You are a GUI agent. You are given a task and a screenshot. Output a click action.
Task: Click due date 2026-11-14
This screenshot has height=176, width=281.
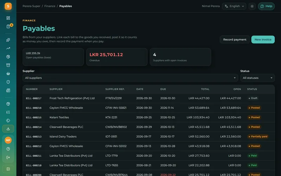(167, 108)
